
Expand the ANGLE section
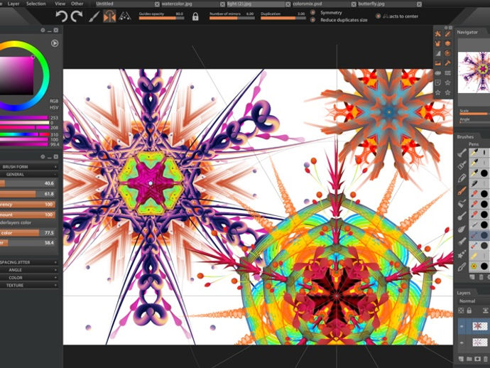point(28,270)
